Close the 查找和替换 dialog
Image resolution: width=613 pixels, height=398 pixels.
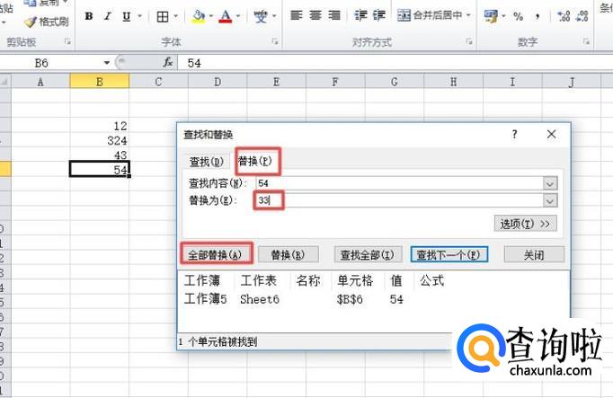coord(551,134)
